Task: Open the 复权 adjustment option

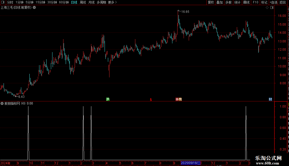Action: 211,2
